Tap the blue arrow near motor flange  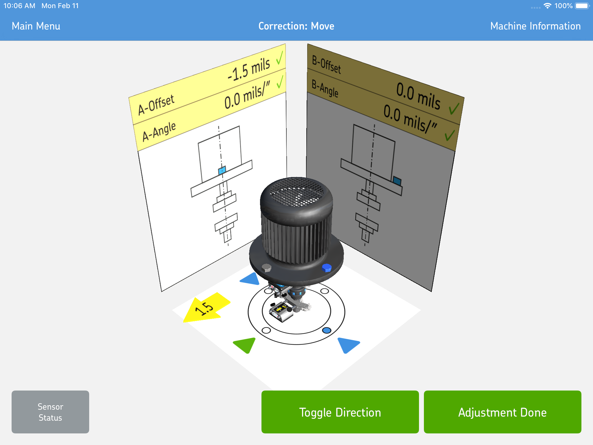tap(250, 279)
